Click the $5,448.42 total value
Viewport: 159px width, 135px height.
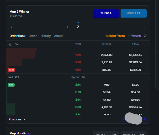pyautogui.click(x=136, y=55)
